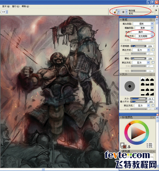
Task: Choose the cat-ear shaped brush tip profile
Action: pyautogui.click(x=147, y=84)
